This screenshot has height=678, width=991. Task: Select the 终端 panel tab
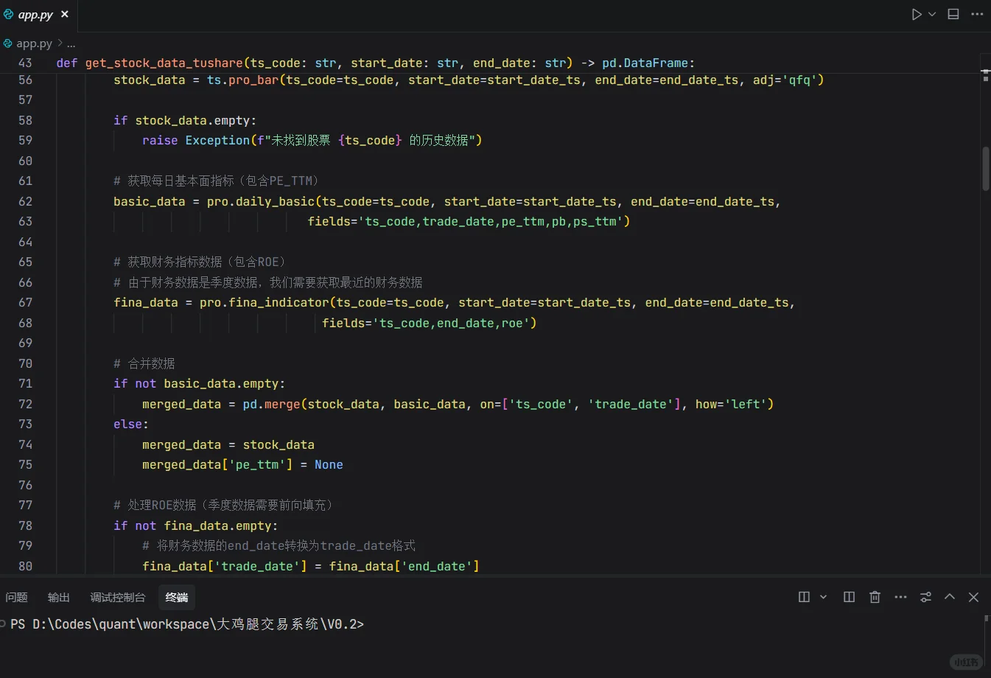(x=177, y=597)
